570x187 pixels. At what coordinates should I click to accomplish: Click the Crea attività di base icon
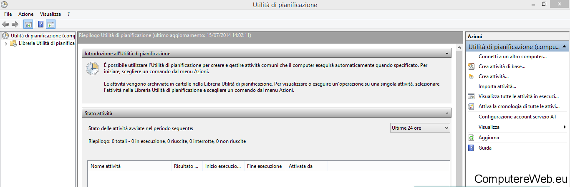tap(471, 66)
